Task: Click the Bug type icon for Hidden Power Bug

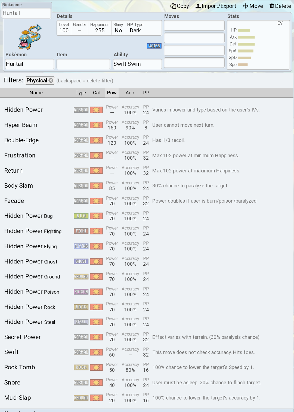Action: tap(81, 216)
